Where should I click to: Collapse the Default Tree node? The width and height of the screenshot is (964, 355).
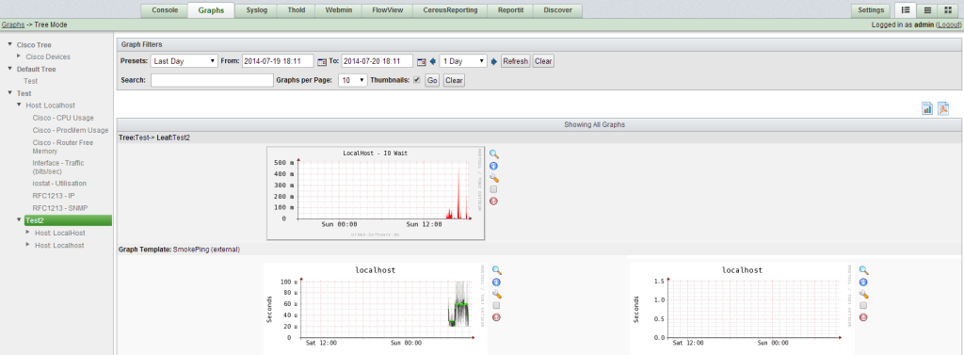click(x=9, y=69)
